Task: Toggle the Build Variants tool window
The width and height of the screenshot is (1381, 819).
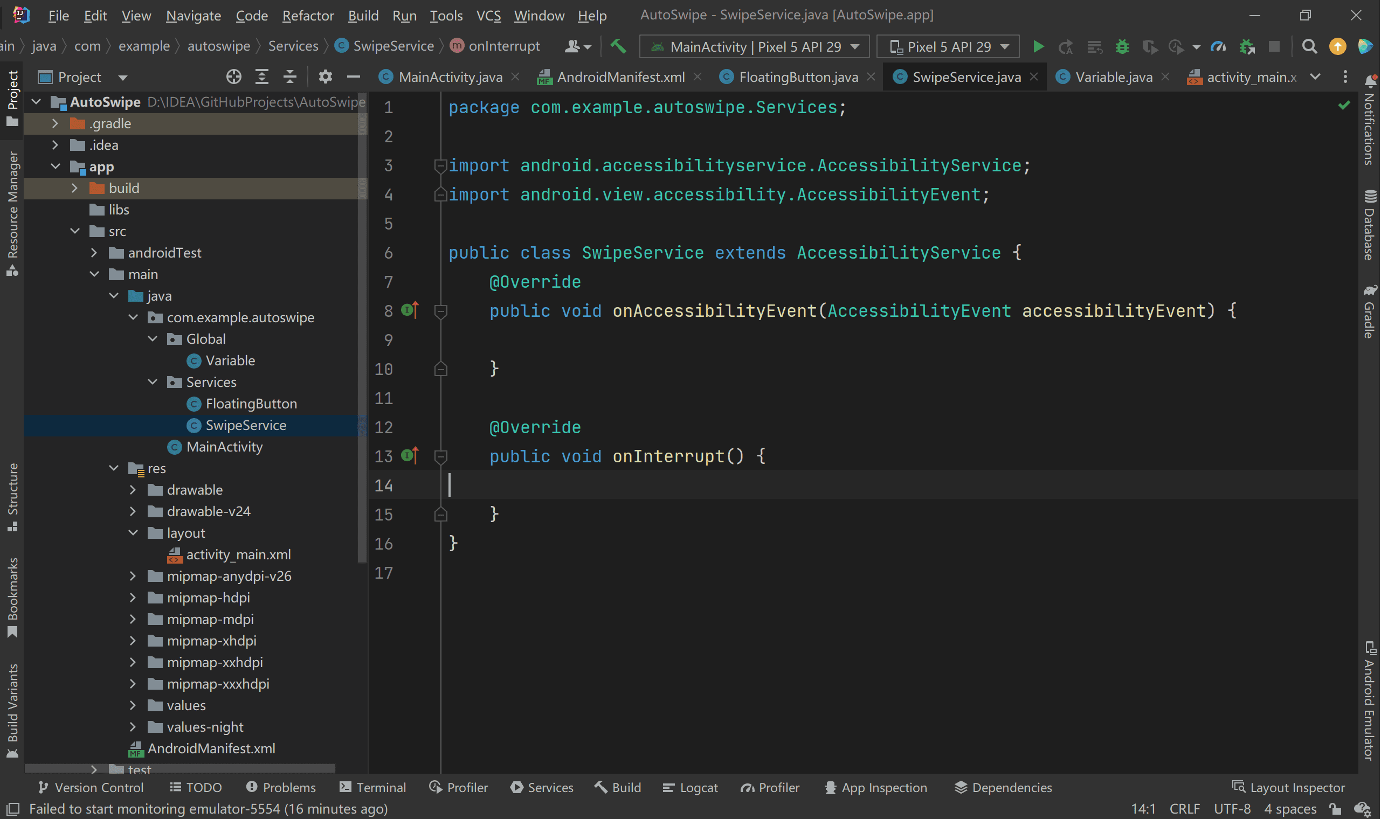Action: click(12, 711)
